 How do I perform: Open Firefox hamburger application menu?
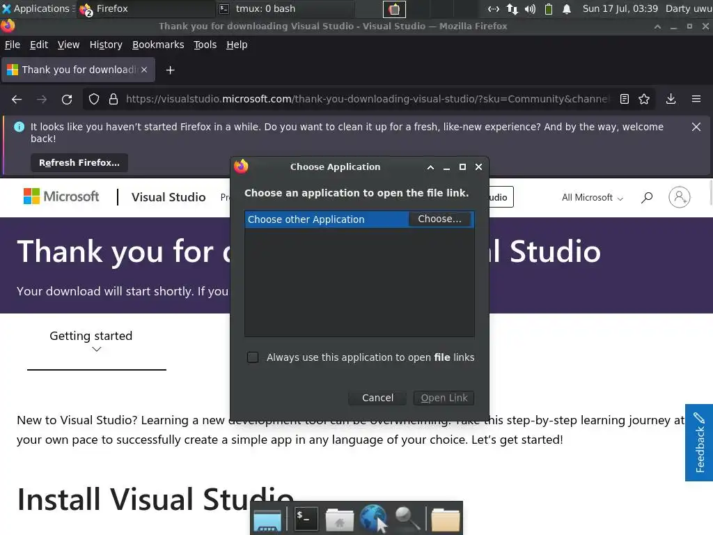[696, 99]
